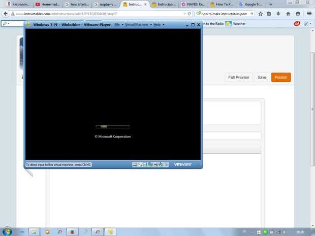
Task: Click the vmware logo in status bar
Action: tap(183, 164)
